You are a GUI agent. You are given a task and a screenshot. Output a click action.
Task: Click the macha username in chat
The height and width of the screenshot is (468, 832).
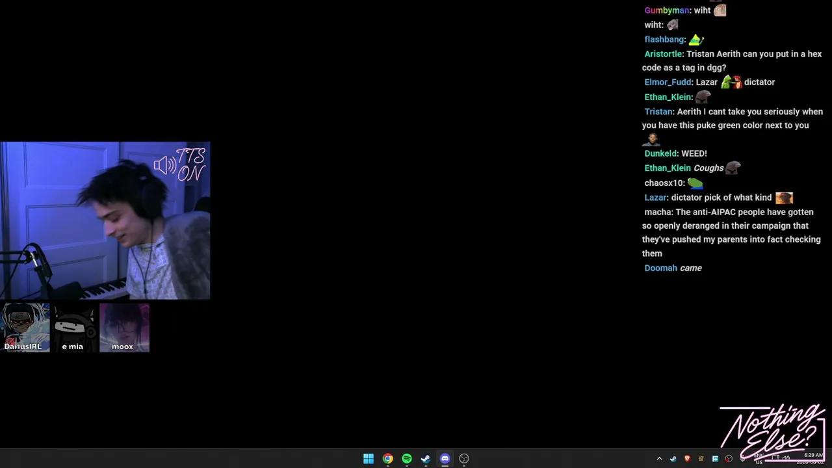[658, 212]
